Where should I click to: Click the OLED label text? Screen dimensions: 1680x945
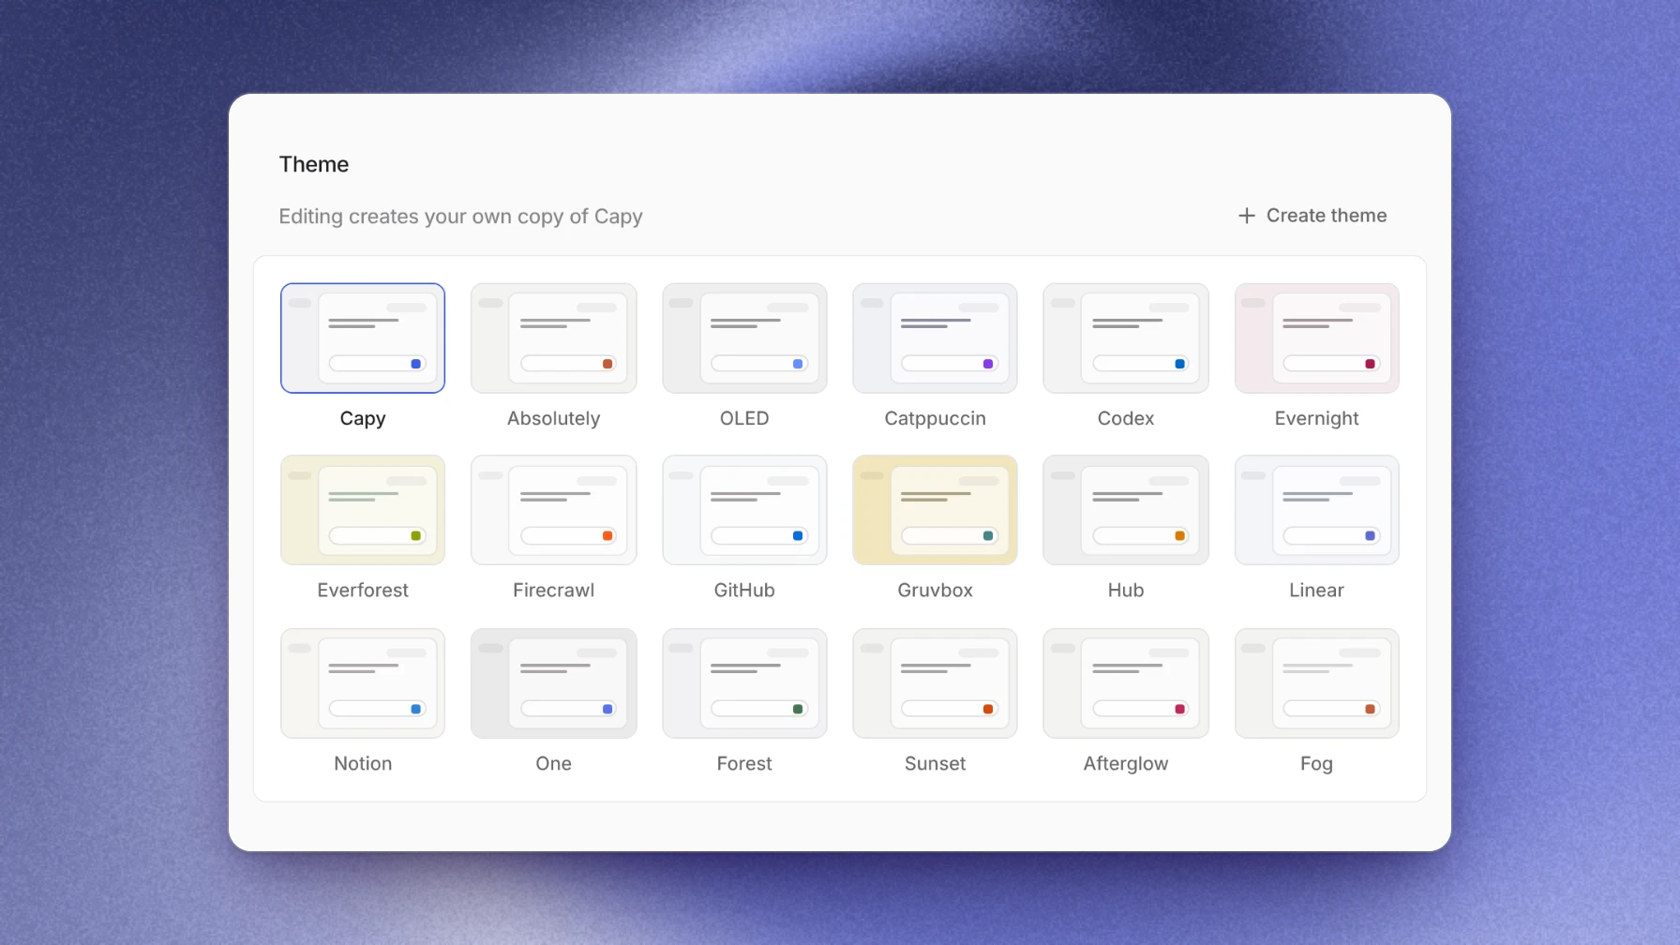click(744, 418)
